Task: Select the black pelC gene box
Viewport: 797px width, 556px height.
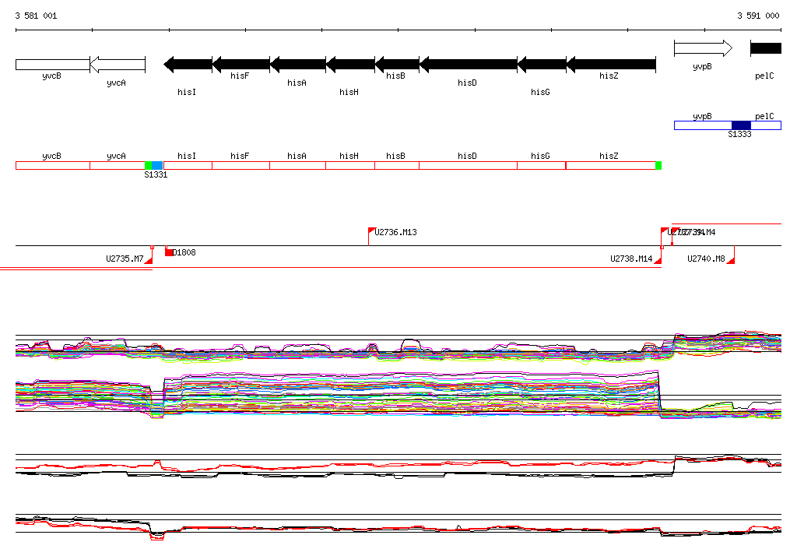Action: point(766,48)
